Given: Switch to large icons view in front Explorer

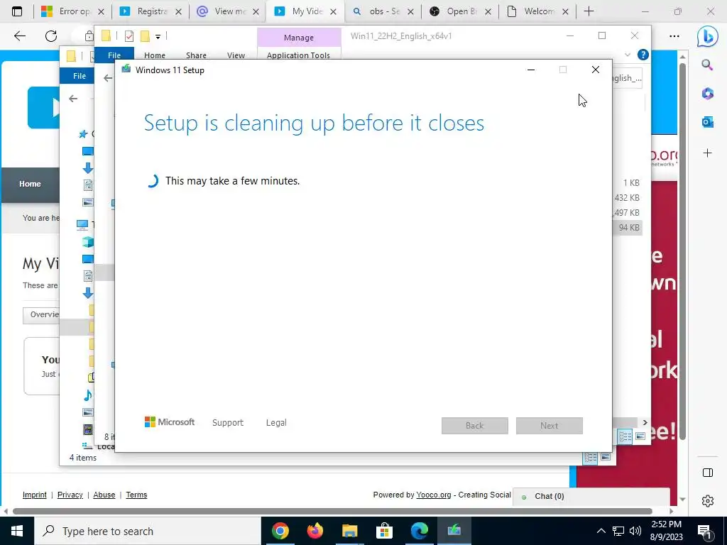Looking at the screenshot, I should click(640, 436).
